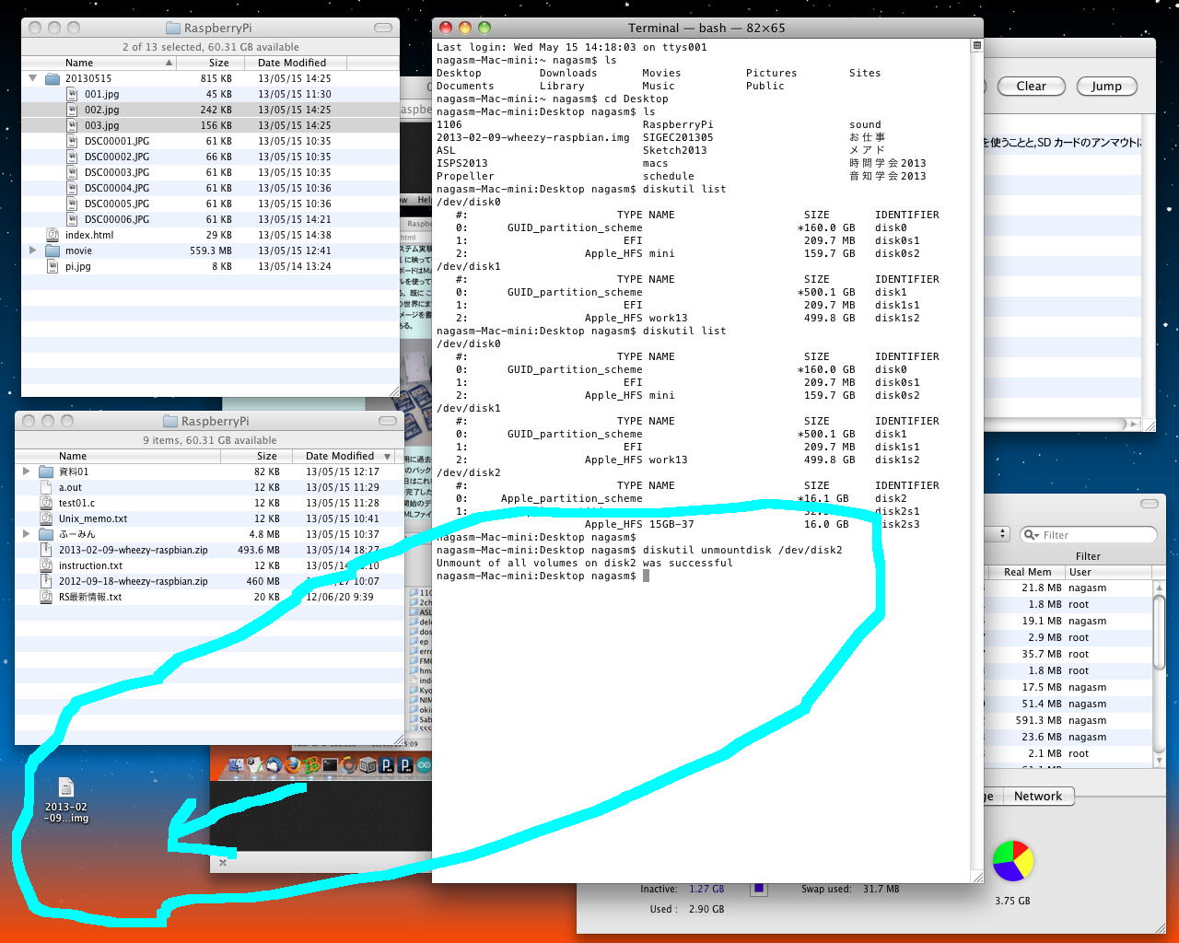Launch Thunderbird from the Dock
This screenshot has width=1179, height=943.
point(274,765)
